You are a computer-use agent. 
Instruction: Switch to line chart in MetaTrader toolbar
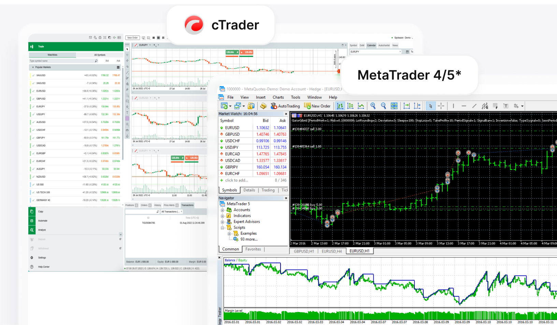point(361,106)
